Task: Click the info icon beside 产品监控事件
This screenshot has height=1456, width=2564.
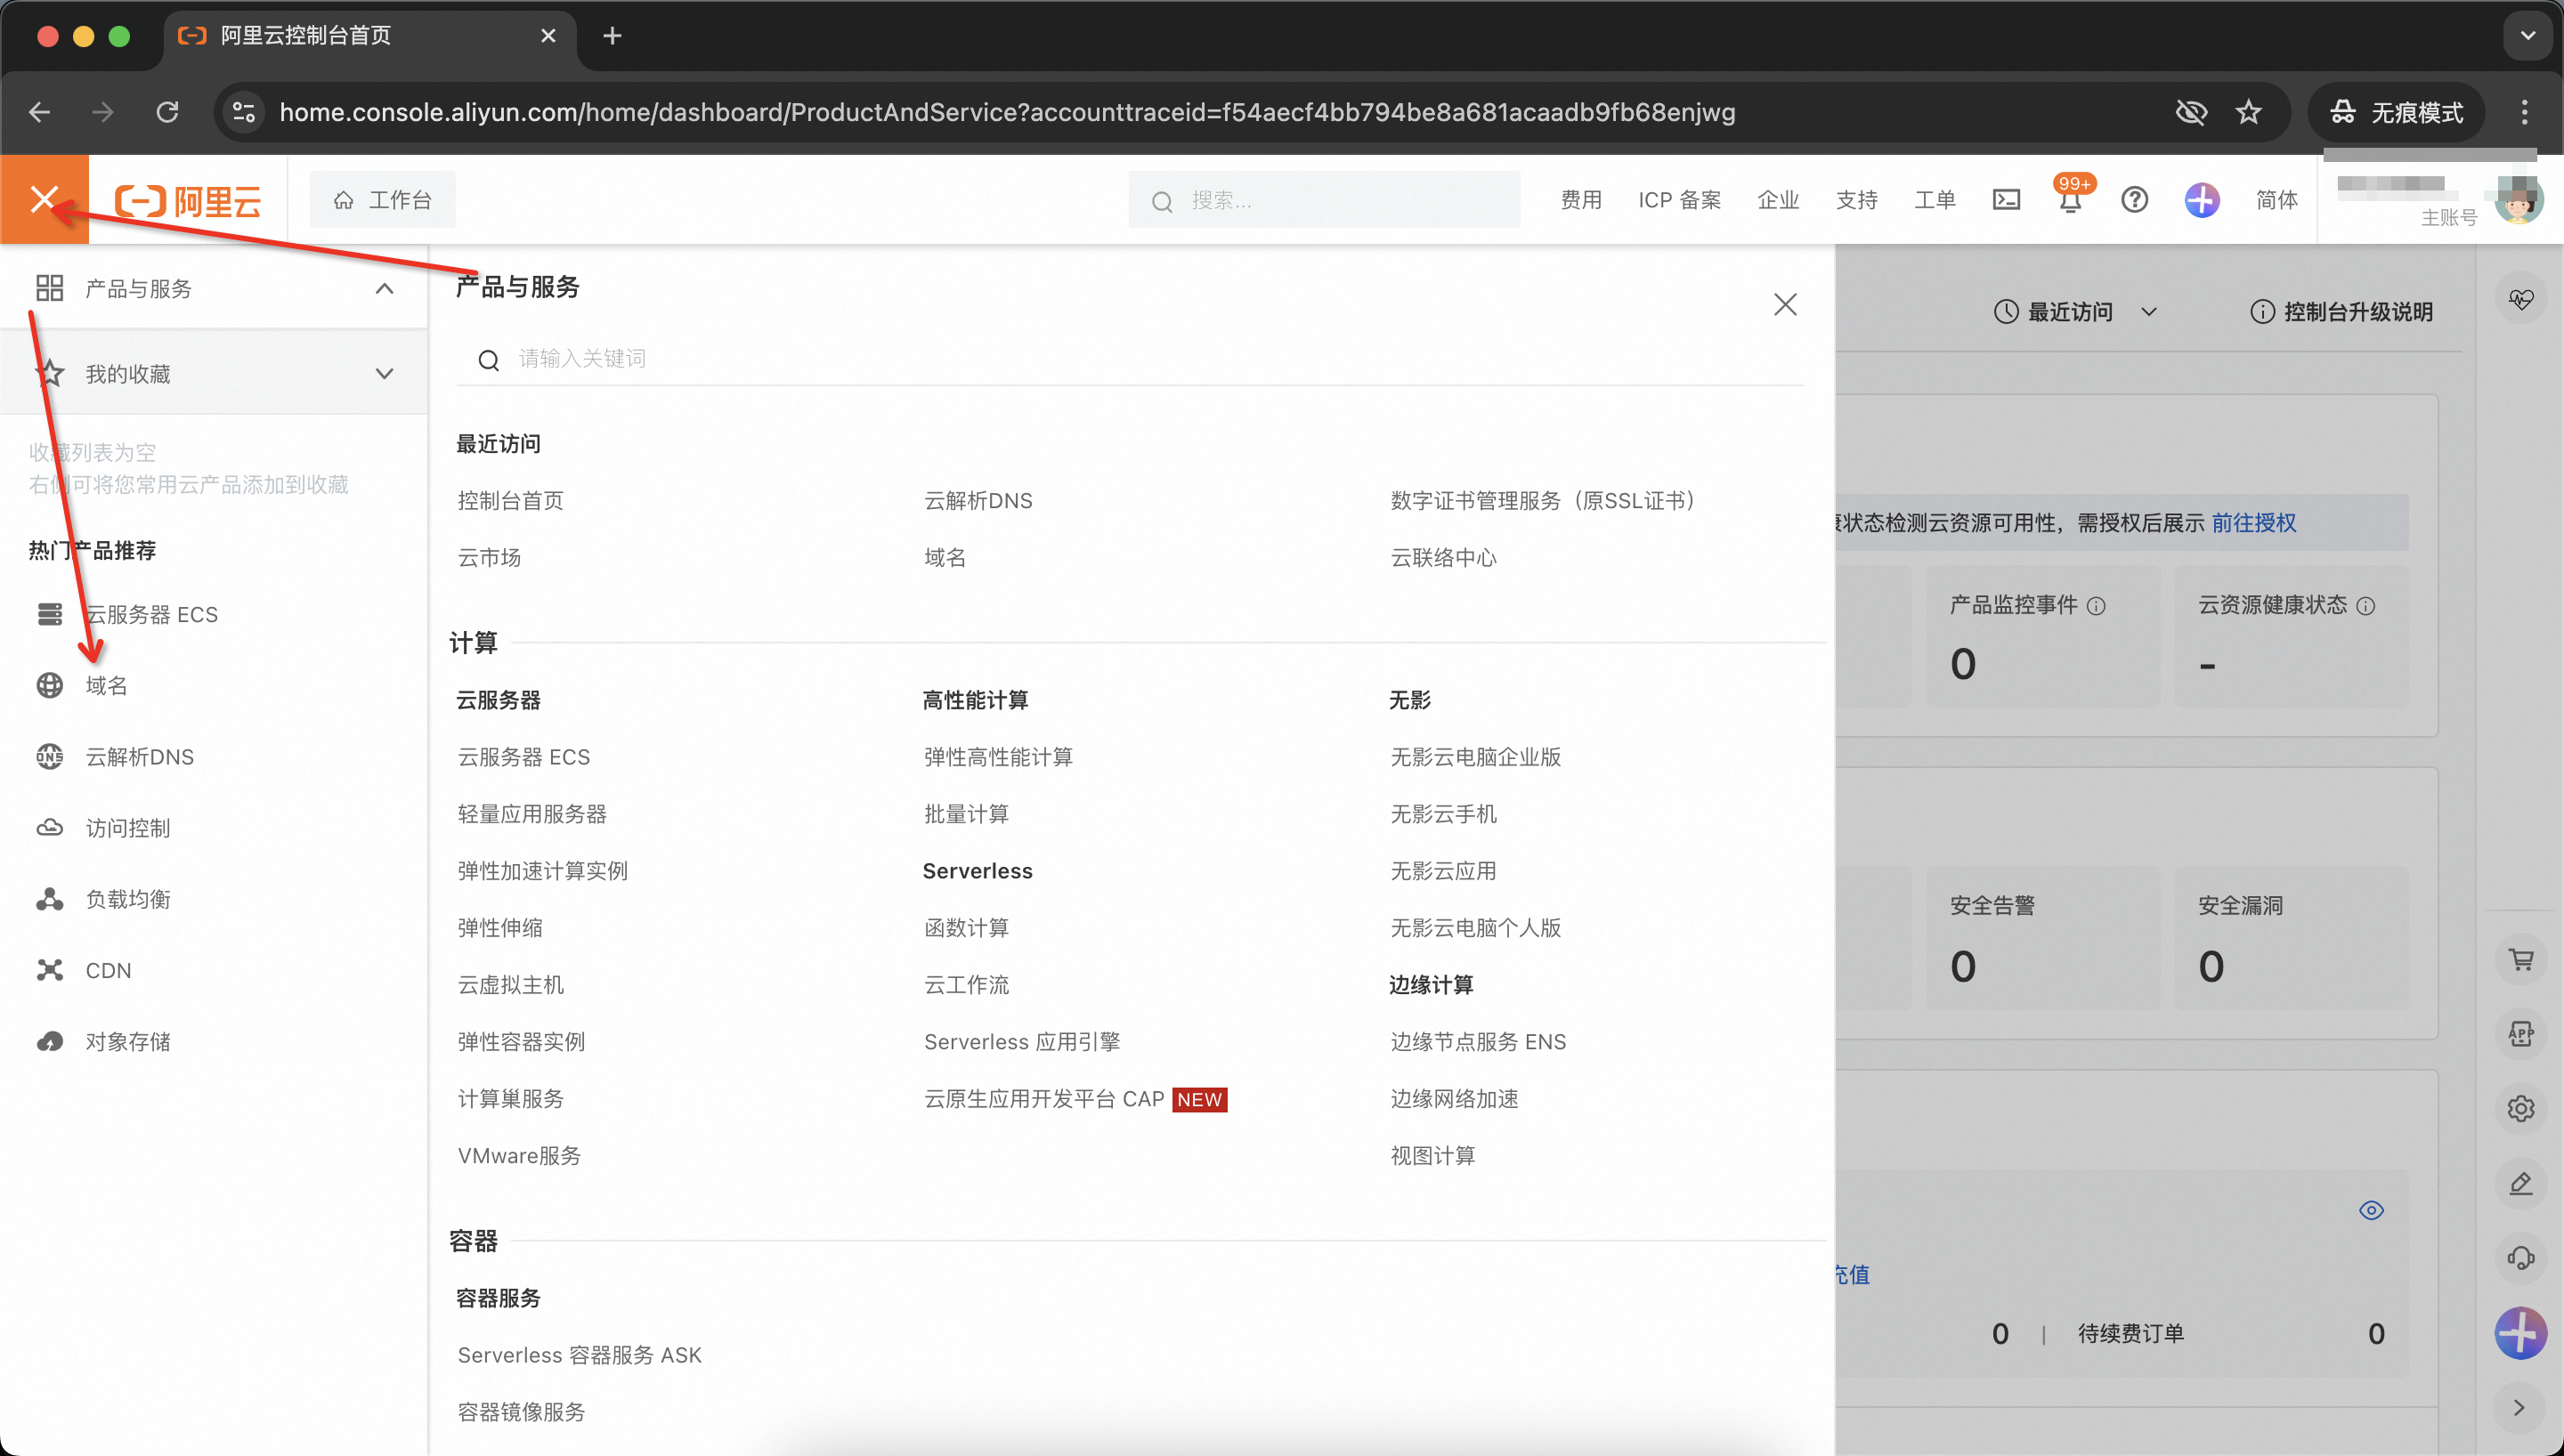Action: [2097, 606]
